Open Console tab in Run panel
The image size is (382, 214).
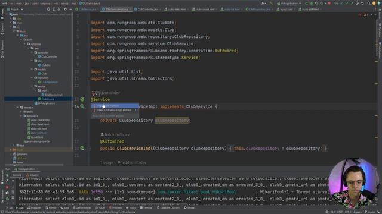pyautogui.click(x=17, y=175)
